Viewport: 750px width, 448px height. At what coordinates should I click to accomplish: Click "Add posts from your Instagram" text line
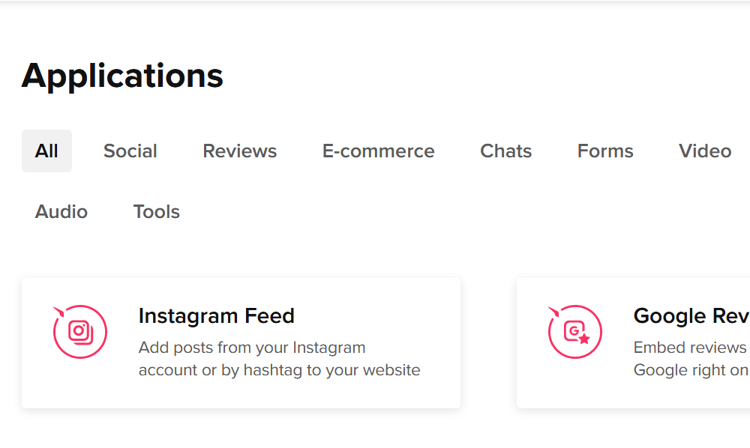pyautogui.click(x=252, y=348)
